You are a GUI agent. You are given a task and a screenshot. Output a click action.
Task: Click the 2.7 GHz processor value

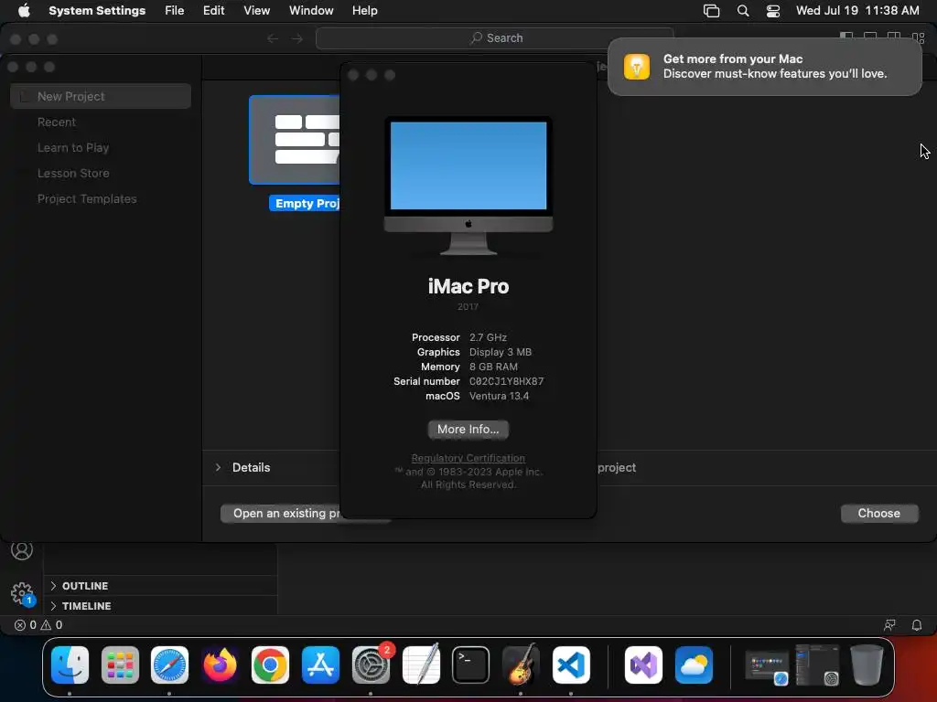click(488, 337)
